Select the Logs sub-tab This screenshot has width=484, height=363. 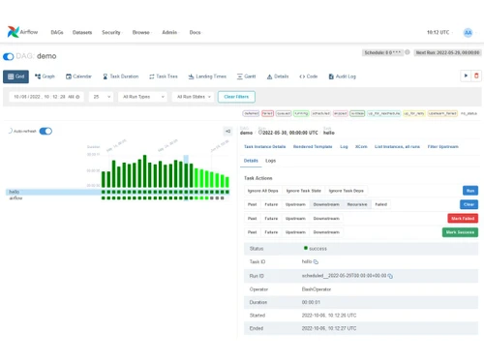270,161
